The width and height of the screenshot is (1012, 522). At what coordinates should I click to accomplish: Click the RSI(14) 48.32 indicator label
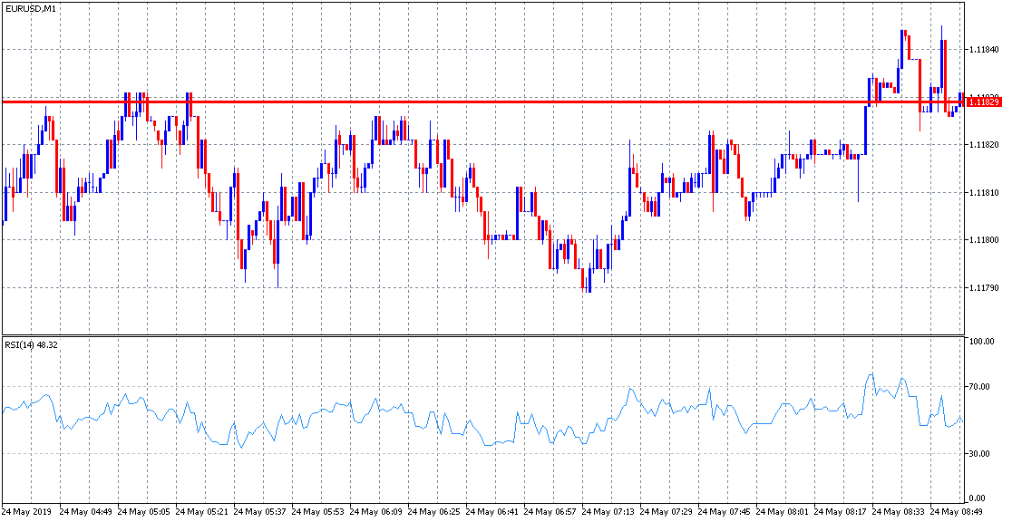[x=32, y=345]
